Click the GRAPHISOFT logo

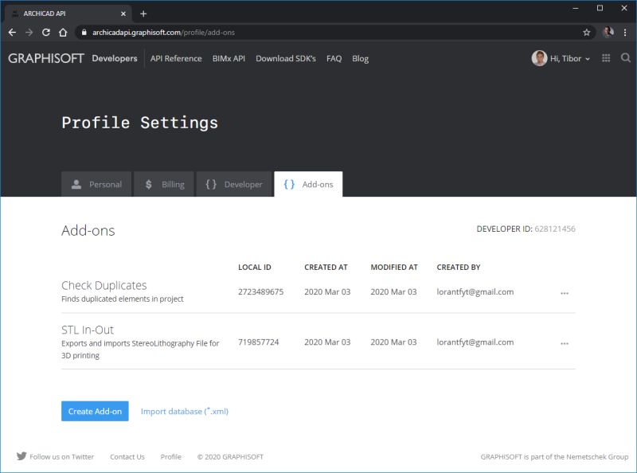pos(46,58)
